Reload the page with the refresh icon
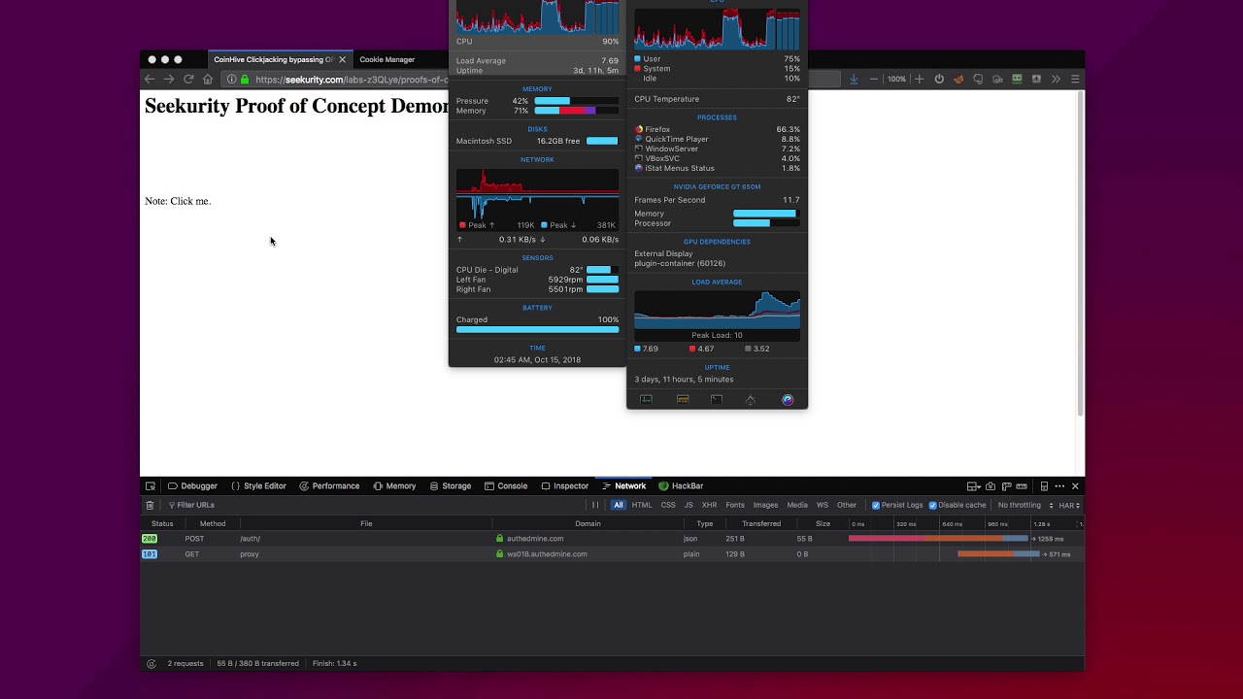1243x699 pixels. coord(188,79)
